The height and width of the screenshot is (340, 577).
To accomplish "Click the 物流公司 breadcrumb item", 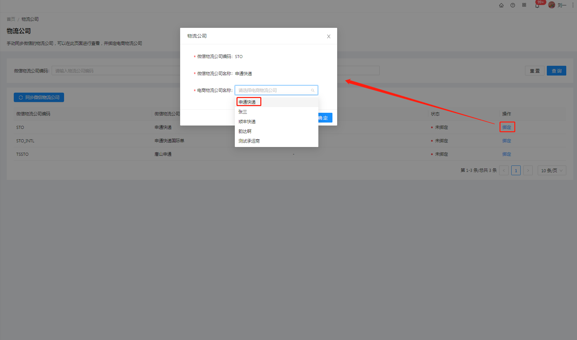I will (x=30, y=19).
